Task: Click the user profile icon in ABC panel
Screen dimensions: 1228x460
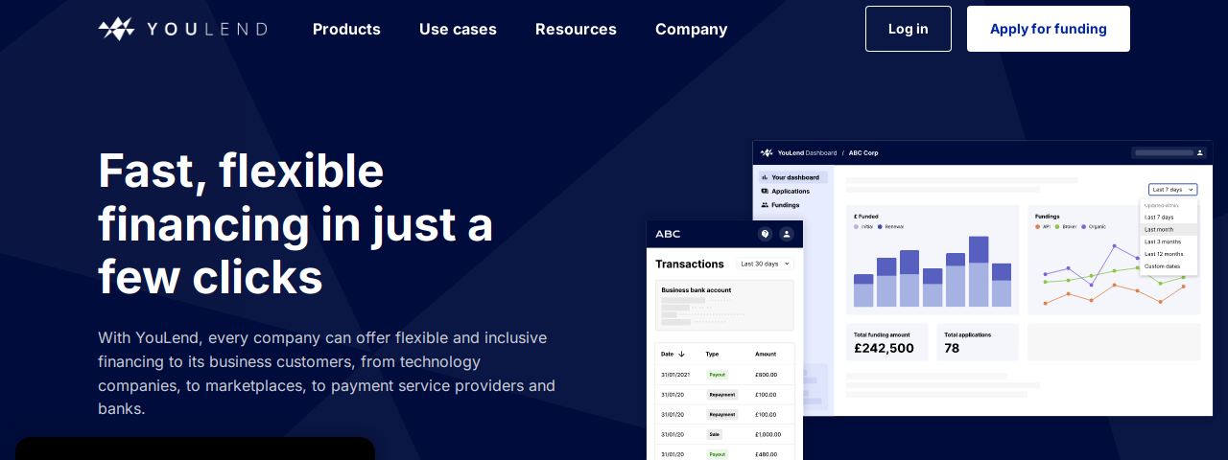Action: pyautogui.click(x=787, y=234)
